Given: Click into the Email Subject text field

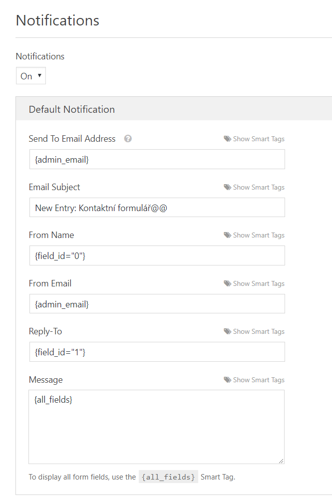Looking at the screenshot, I should tap(157, 208).
